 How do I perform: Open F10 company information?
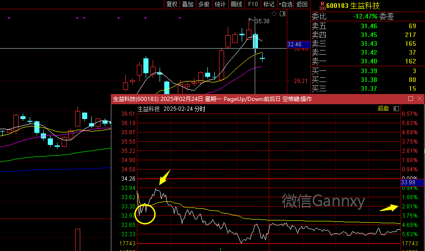point(253,4)
